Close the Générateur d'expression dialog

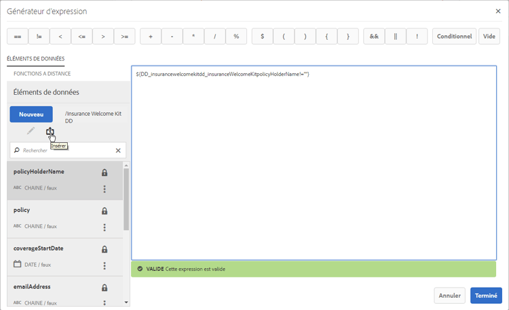498,11
